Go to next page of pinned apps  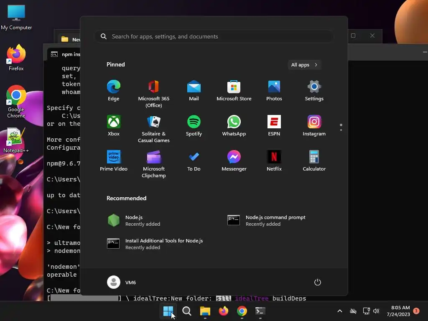(x=341, y=130)
